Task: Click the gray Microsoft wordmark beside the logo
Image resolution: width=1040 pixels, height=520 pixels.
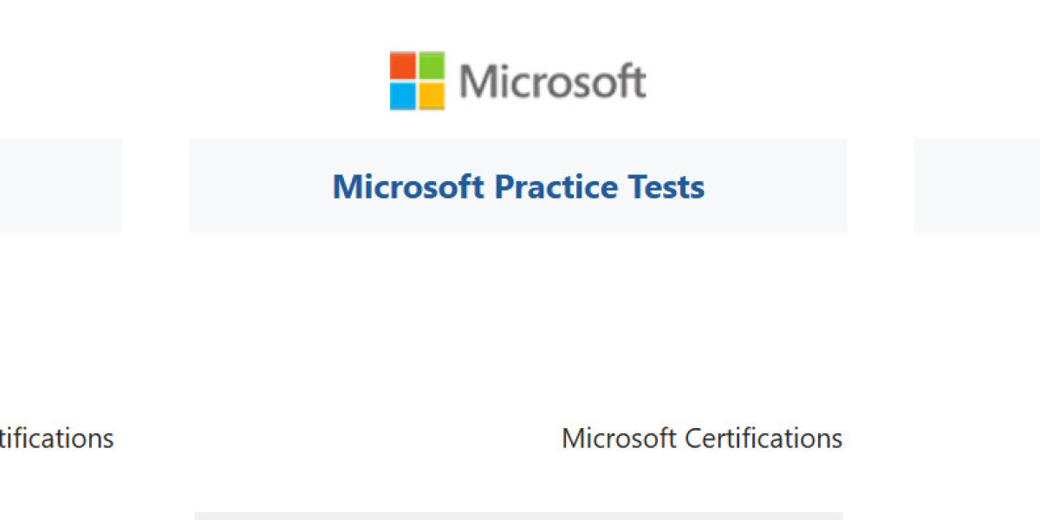Action: coord(552,81)
